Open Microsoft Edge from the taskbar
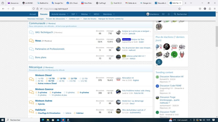This screenshot has height=122, width=218. pos(43,120)
